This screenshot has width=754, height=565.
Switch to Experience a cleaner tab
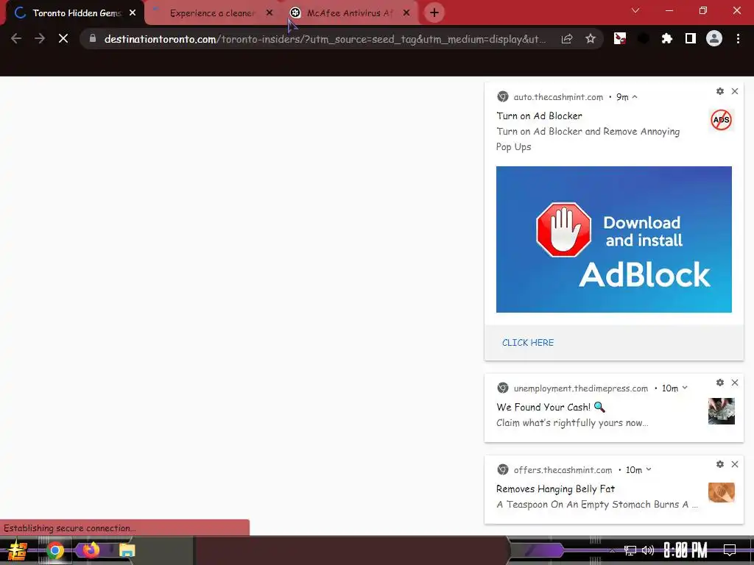coord(212,13)
